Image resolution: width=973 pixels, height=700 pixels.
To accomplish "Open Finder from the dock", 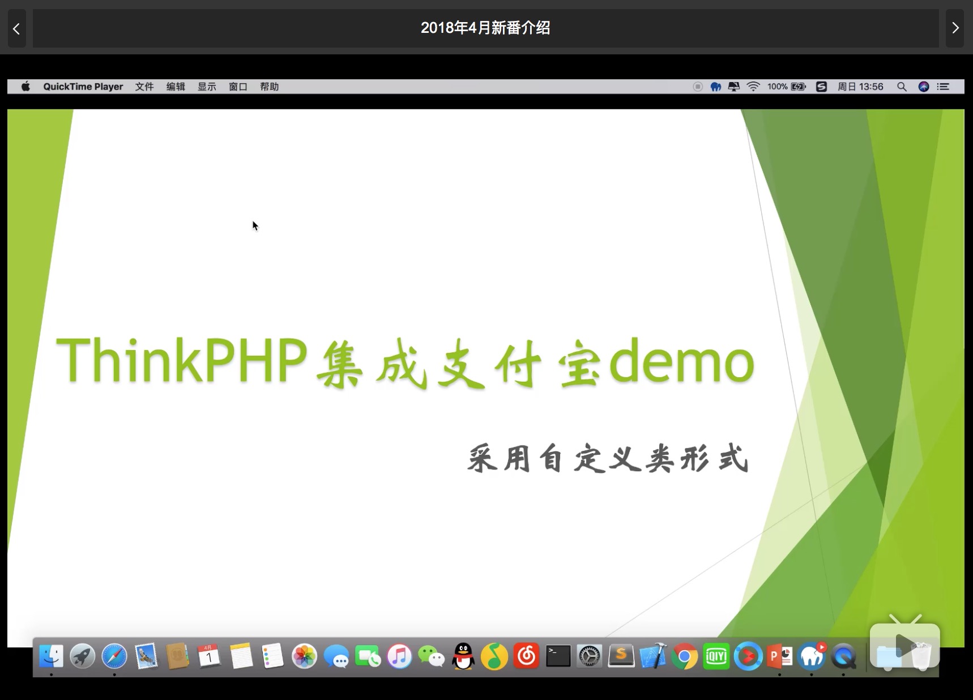I will pyautogui.click(x=51, y=656).
